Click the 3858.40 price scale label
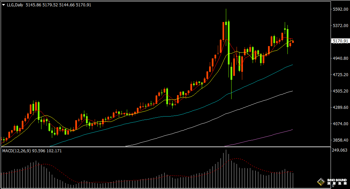This screenshot has width=350, height=189. pos(340,140)
